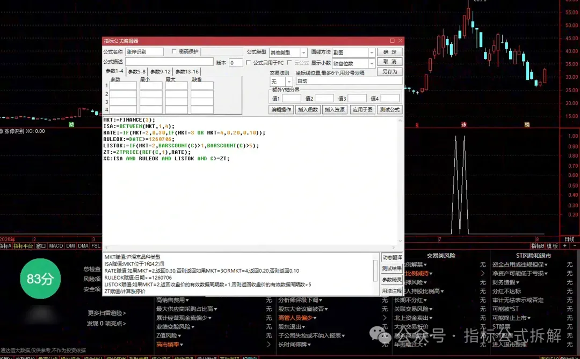Close the 指标公式编辑器 dialog
The width and height of the screenshot is (580, 359).
pos(400,41)
